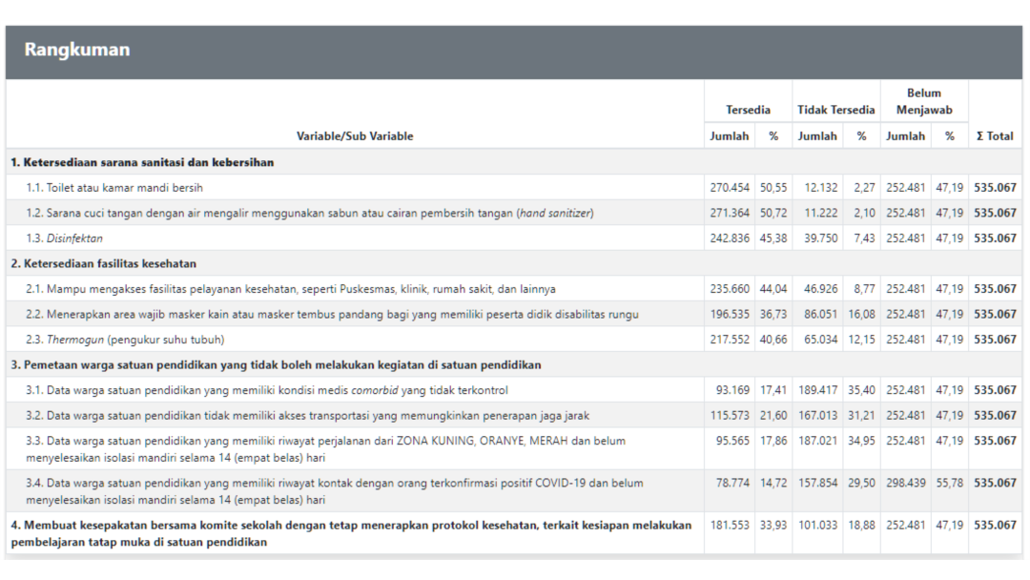Select row 1.1 Toilet atau kamar mandi bersih
Screen dimensions: 1030x580
514,188
